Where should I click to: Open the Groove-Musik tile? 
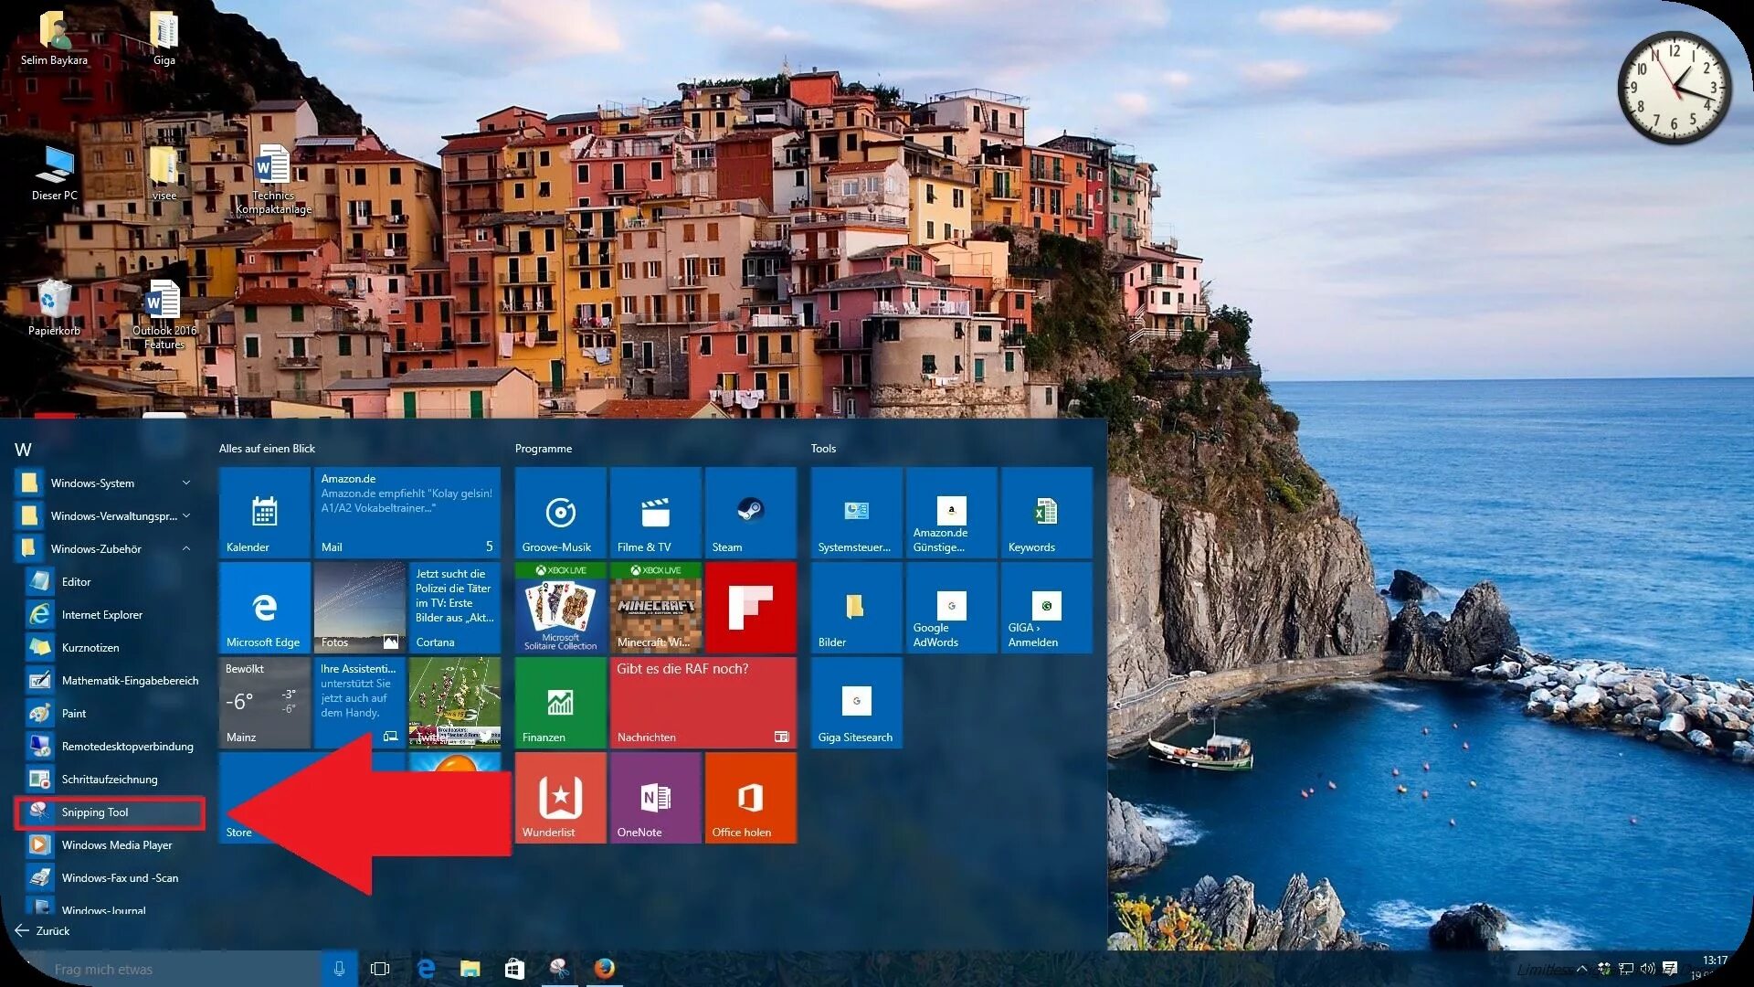tap(560, 513)
